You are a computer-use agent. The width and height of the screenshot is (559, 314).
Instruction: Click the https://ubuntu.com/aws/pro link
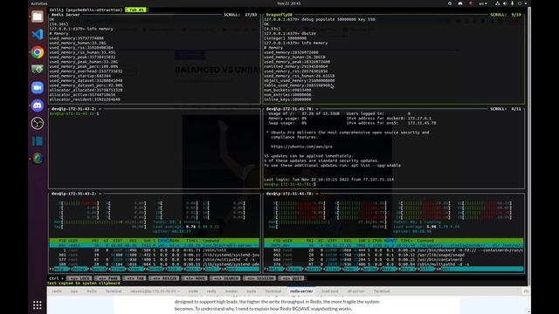[x=301, y=147]
